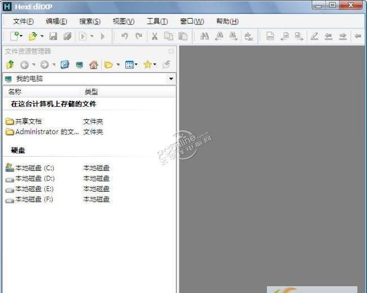Click the Save disk icon
This screenshot has height=293, width=367.
(x=53, y=36)
